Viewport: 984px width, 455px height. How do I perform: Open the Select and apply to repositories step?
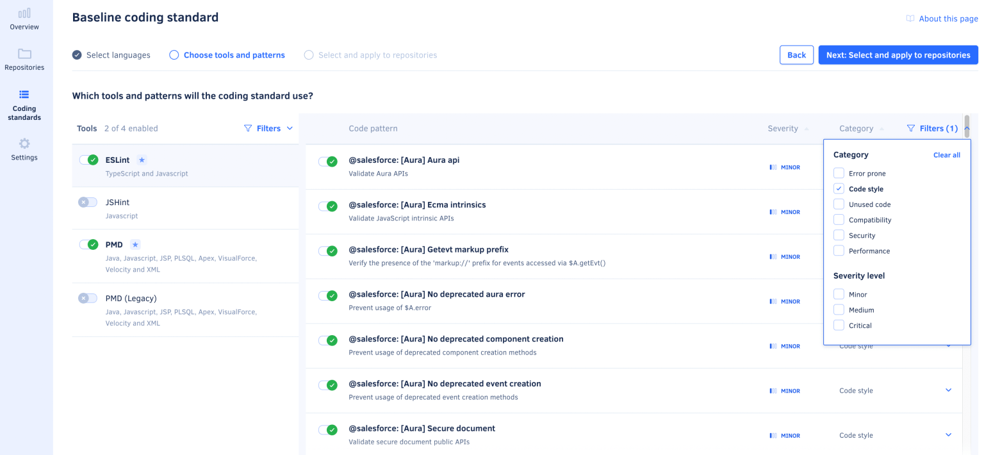(370, 54)
